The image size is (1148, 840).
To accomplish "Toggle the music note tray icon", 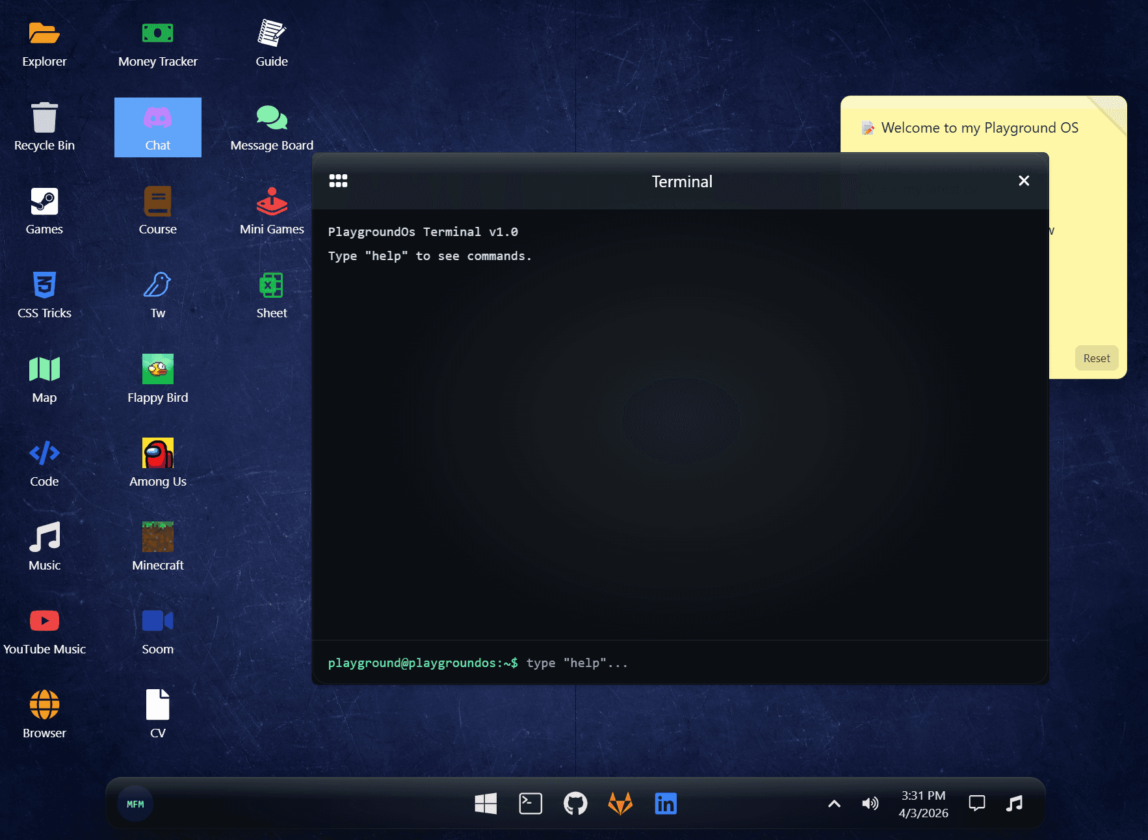I will pyautogui.click(x=1014, y=804).
